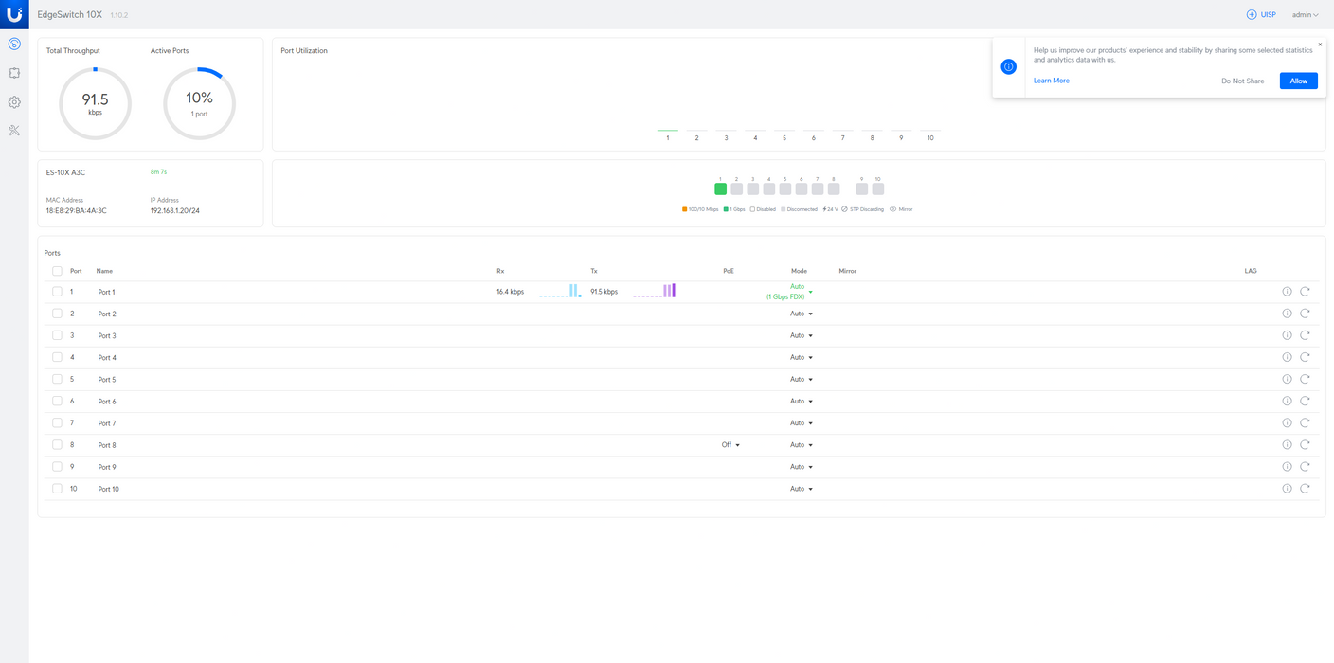
Task: Click the info icon for Port 10
Action: tap(1287, 489)
